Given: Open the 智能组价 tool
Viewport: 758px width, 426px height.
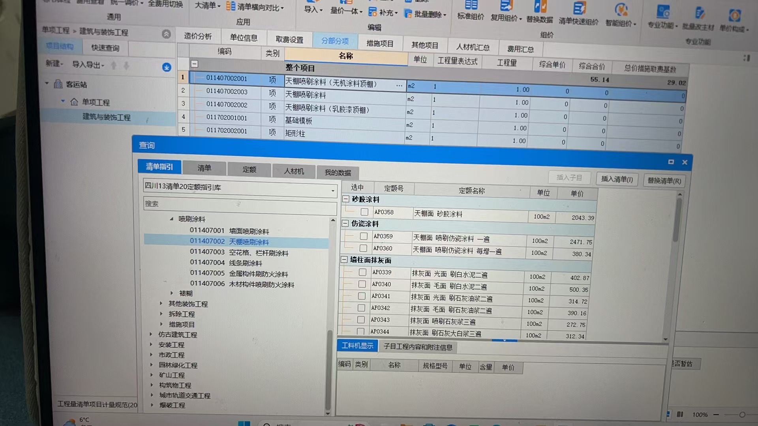Looking at the screenshot, I should pyautogui.click(x=621, y=15).
